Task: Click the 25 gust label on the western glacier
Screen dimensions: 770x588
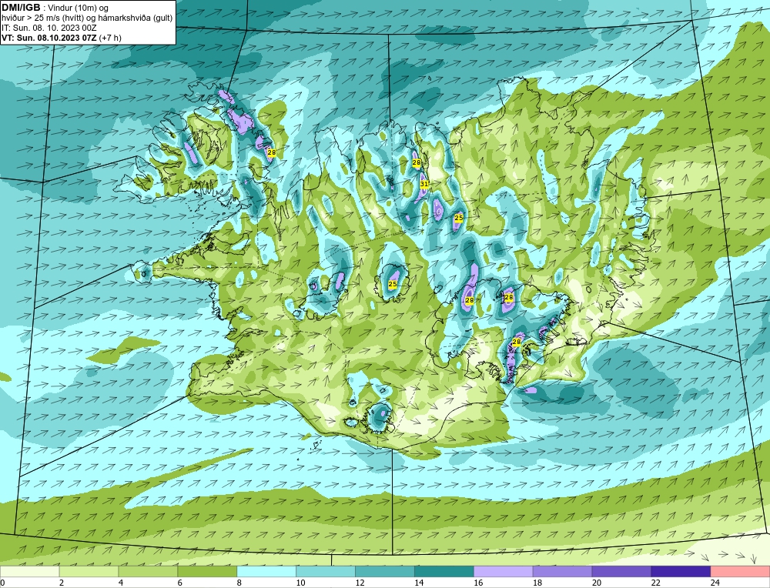Action: point(393,284)
